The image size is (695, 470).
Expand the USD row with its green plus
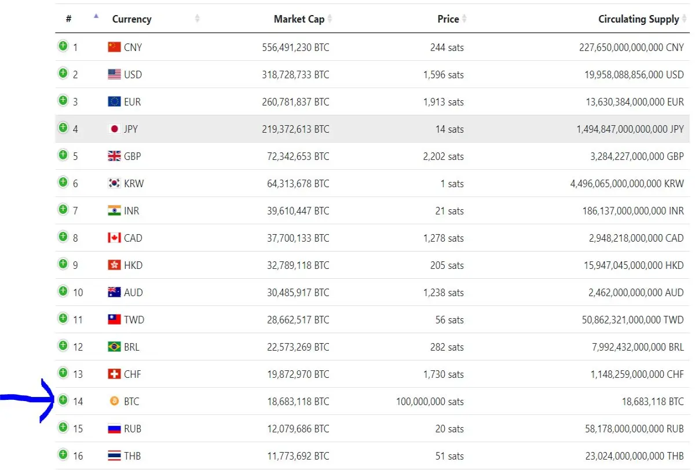pyautogui.click(x=63, y=73)
